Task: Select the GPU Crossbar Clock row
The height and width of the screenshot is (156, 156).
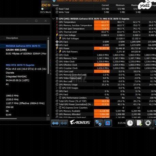Action: tap(104, 68)
